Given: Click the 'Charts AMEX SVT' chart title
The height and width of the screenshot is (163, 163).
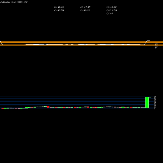Looking at the screenshot, I should [x=19, y=2].
